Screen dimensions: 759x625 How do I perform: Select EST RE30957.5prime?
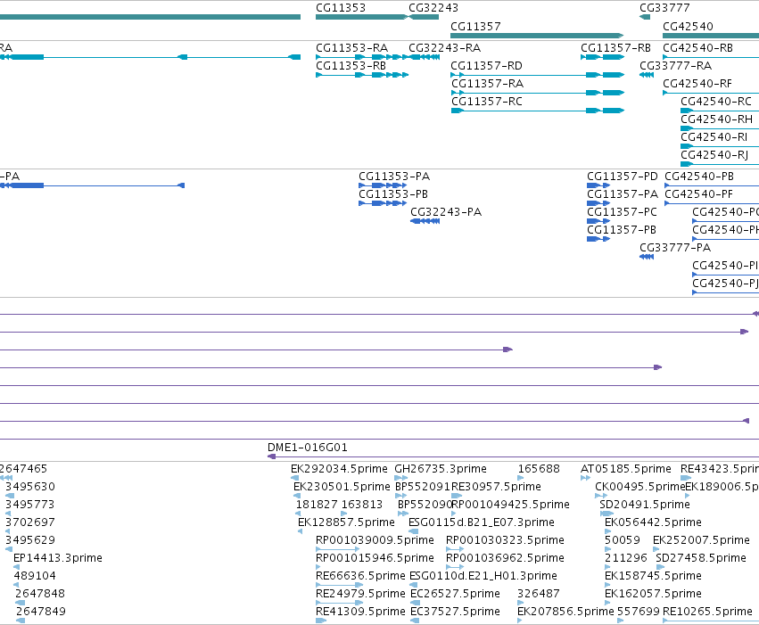pyautogui.click(x=457, y=496)
